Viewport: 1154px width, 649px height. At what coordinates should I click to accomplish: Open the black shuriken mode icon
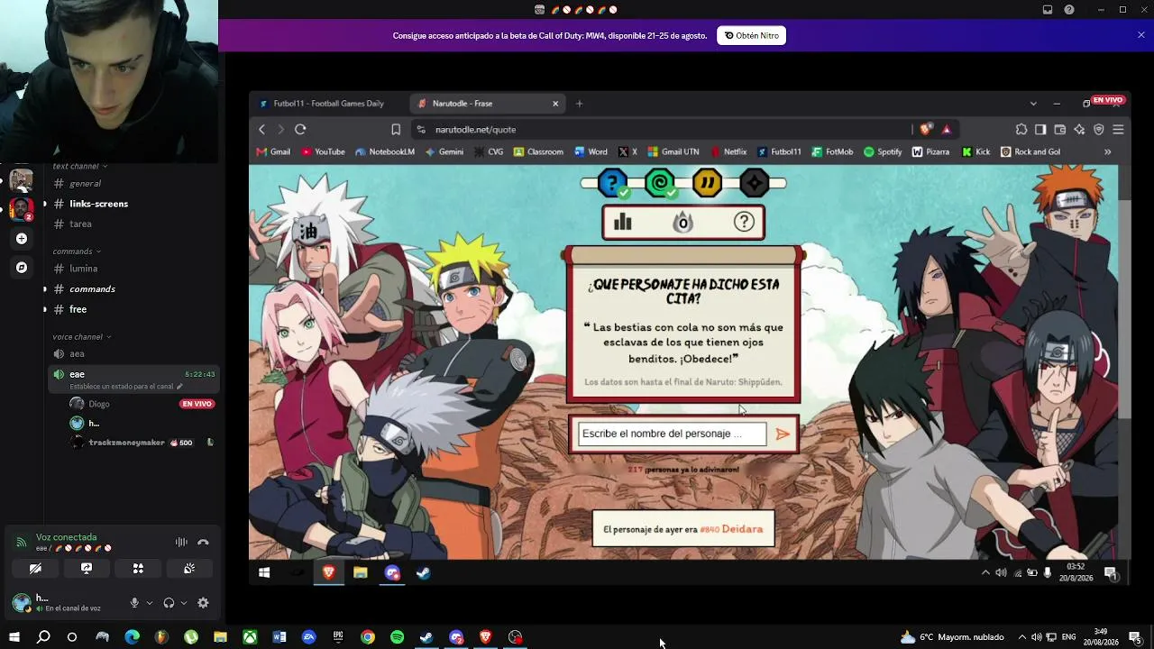(x=754, y=183)
